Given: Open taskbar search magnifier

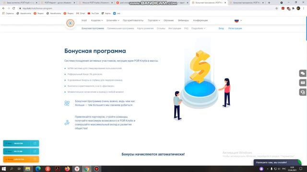Looking at the screenshot, I should pos(12,169).
